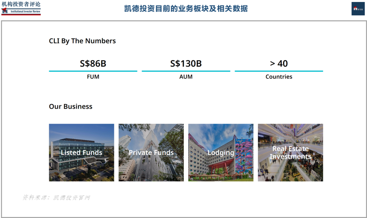
Task: Open the Lodging thumbnail
Action: 221,152
